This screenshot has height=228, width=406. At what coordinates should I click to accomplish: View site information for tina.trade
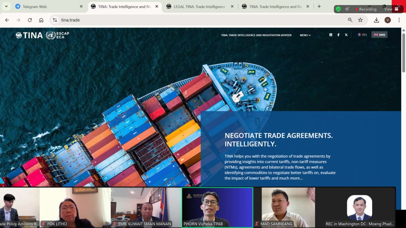coord(55,20)
